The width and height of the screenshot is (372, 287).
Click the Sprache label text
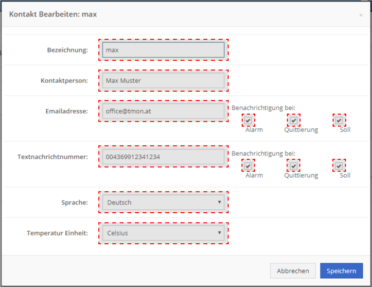tap(74, 203)
